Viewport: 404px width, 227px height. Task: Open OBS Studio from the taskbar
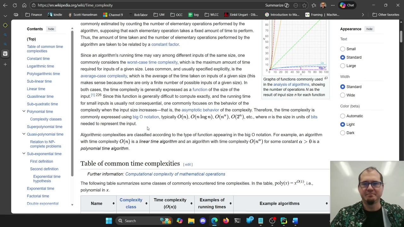(272, 221)
